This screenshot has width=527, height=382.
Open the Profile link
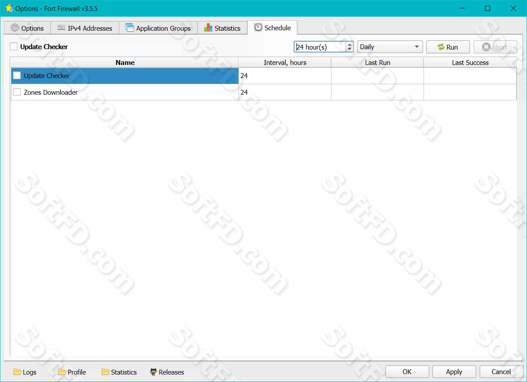pyautogui.click(x=72, y=372)
